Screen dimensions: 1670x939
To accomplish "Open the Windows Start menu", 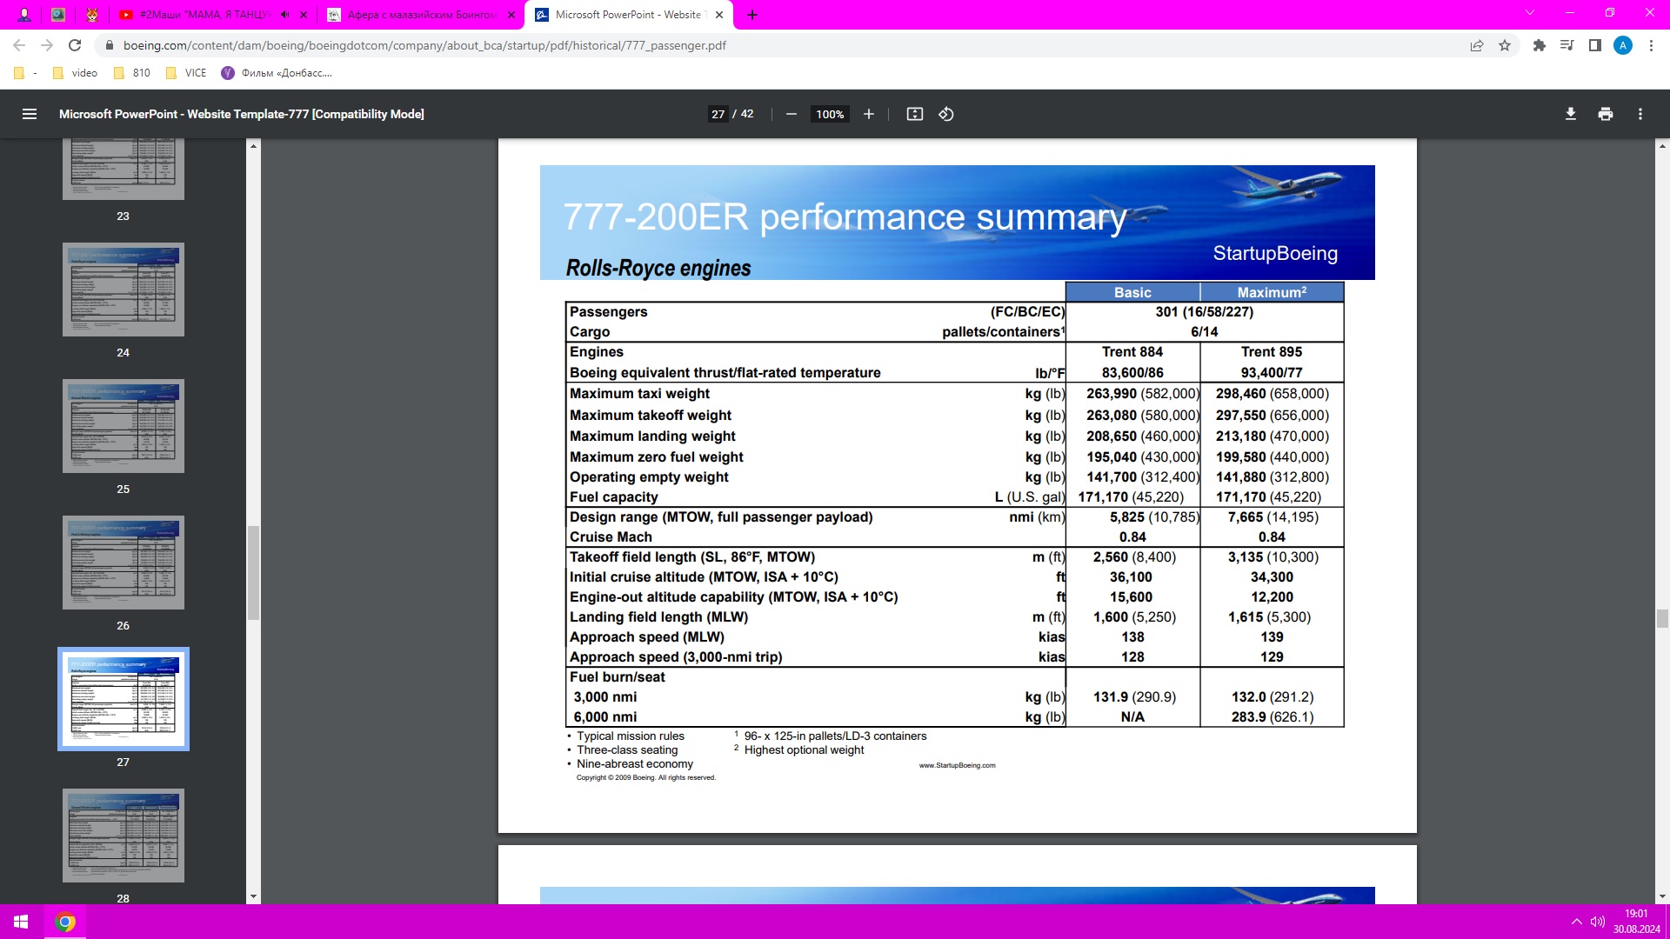I will coord(21,922).
